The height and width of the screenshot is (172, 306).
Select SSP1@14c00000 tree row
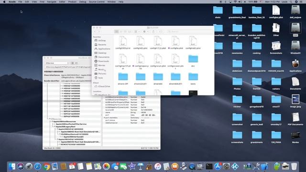(72, 108)
